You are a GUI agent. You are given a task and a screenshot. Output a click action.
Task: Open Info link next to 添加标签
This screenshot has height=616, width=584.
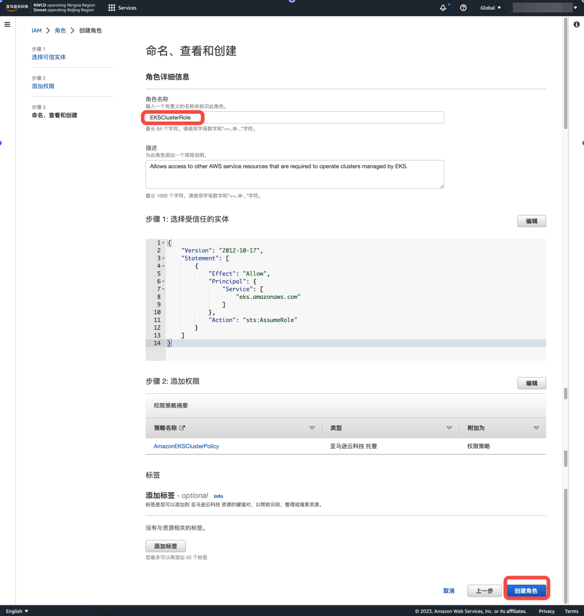click(x=218, y=496)
